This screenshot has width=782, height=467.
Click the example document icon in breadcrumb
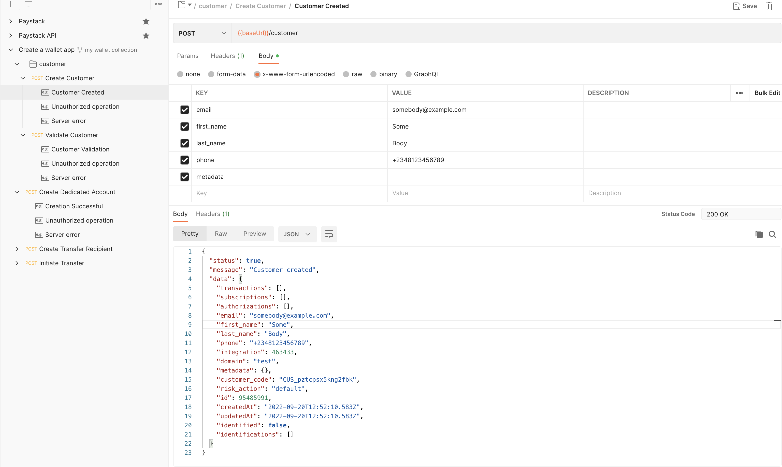point(181,5)
